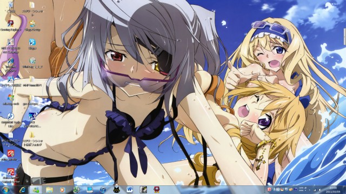Open the iTunes music-note taskbar icon
This screenshot has height=194, width=346.
coord(103,190)
